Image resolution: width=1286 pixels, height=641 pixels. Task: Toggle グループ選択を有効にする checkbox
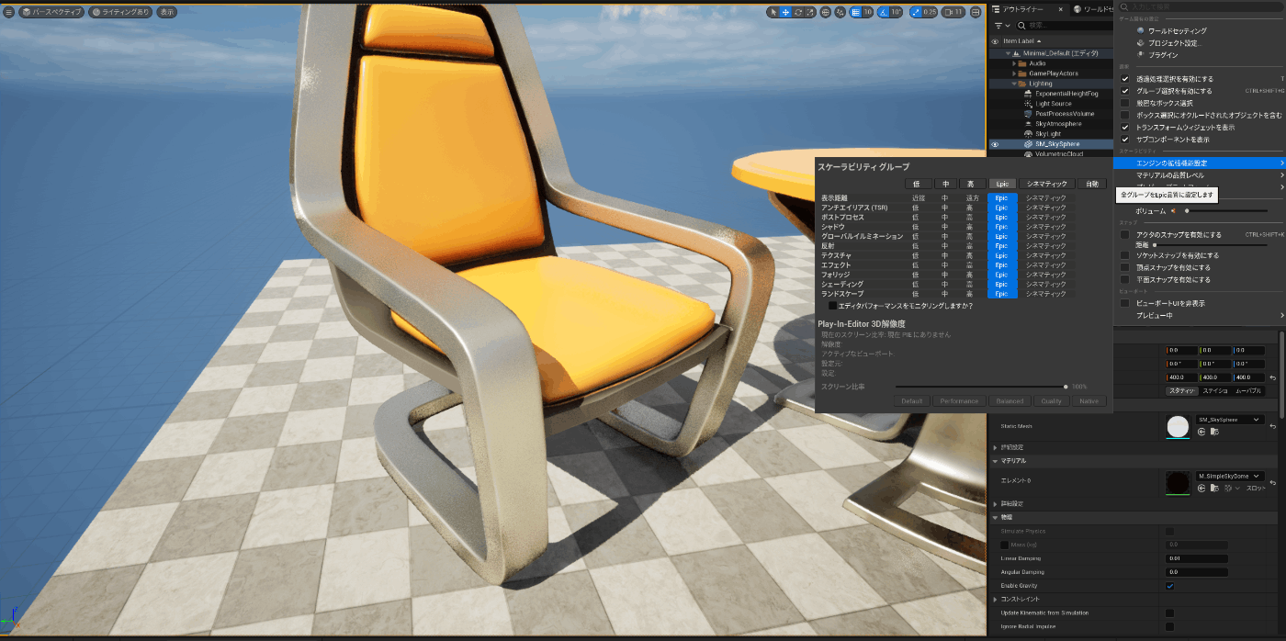(1124, 91)
